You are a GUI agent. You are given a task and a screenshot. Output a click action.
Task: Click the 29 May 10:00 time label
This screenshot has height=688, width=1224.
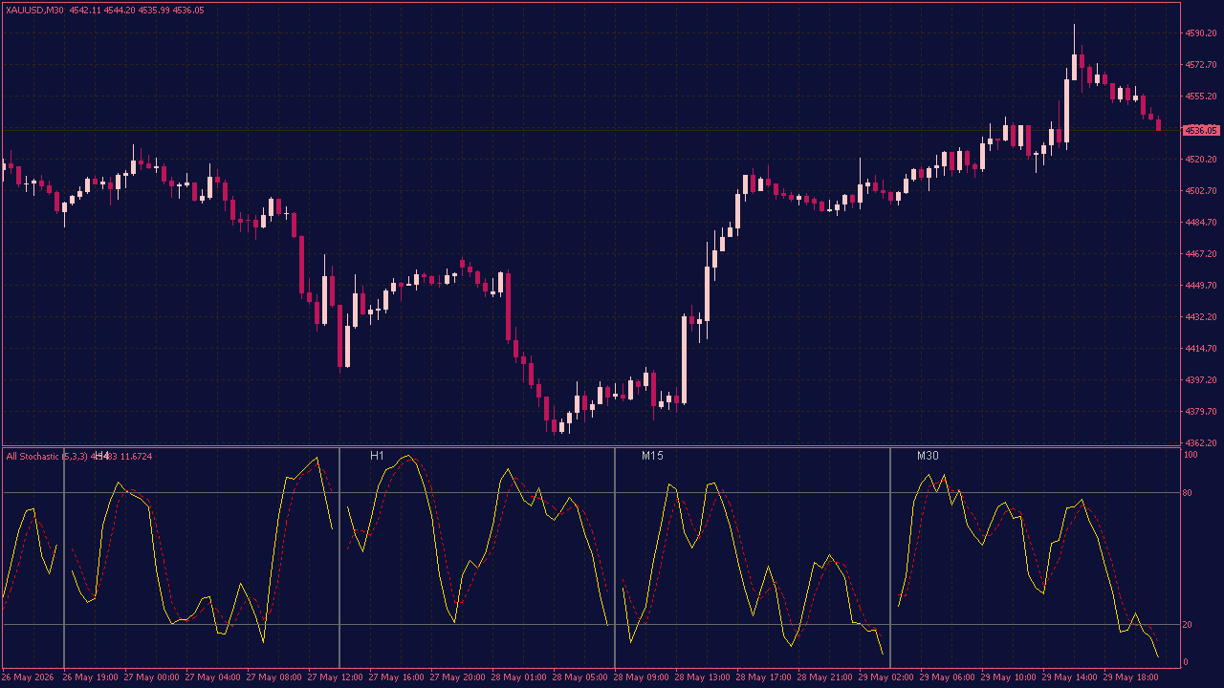click(x=1009, y=677)
